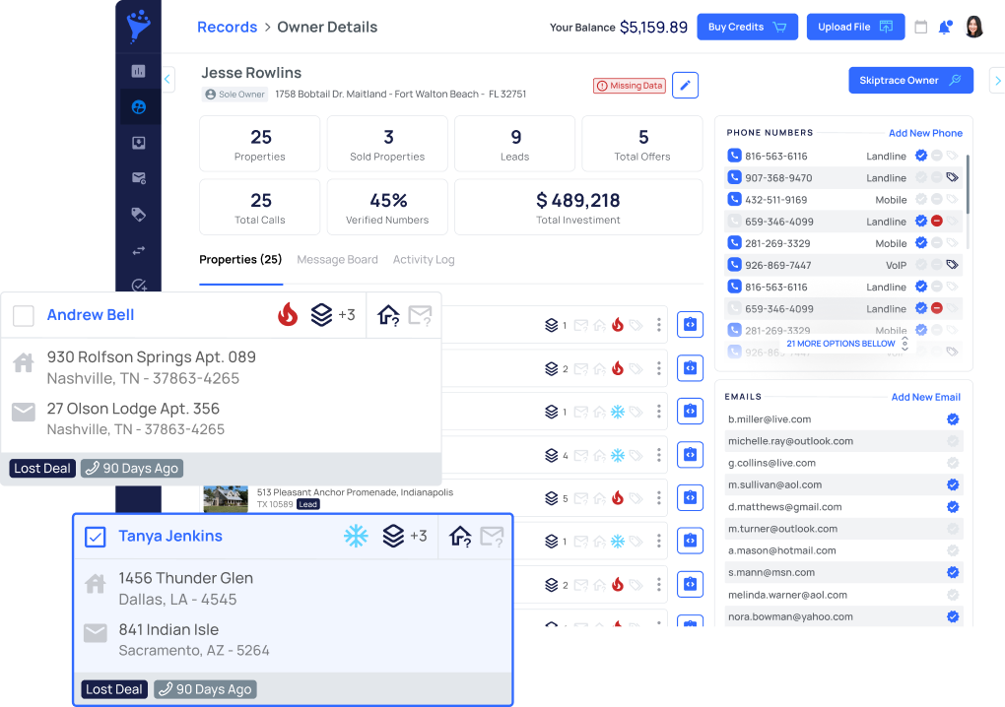The image size is (1005, 707).
Task: Click the phone numbers list scrollbar
Action: click(968, 184)
